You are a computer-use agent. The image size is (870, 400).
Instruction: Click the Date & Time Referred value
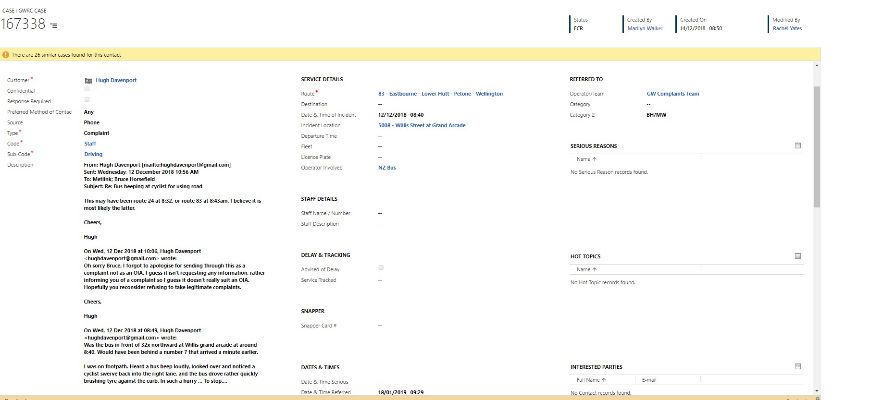point(401,392)
